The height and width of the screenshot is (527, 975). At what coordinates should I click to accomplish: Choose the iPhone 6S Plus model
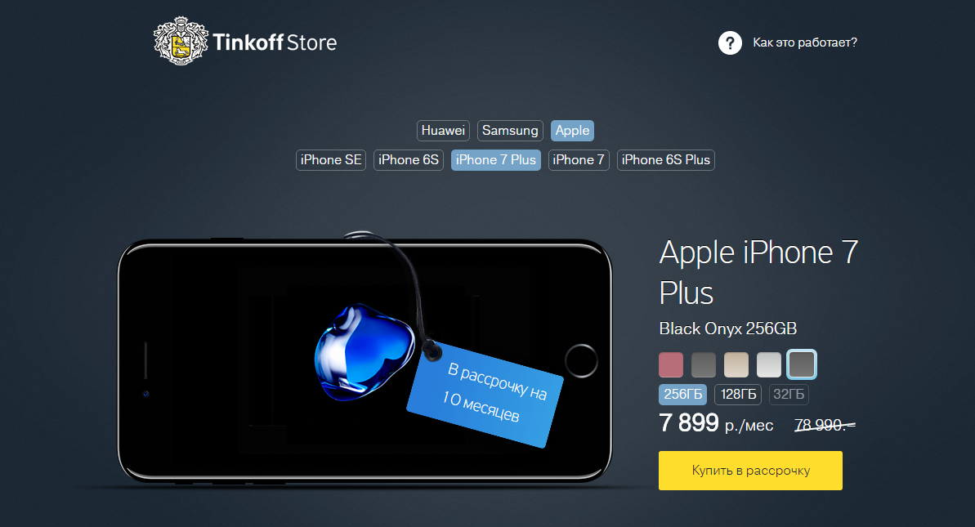click(665, 159)
